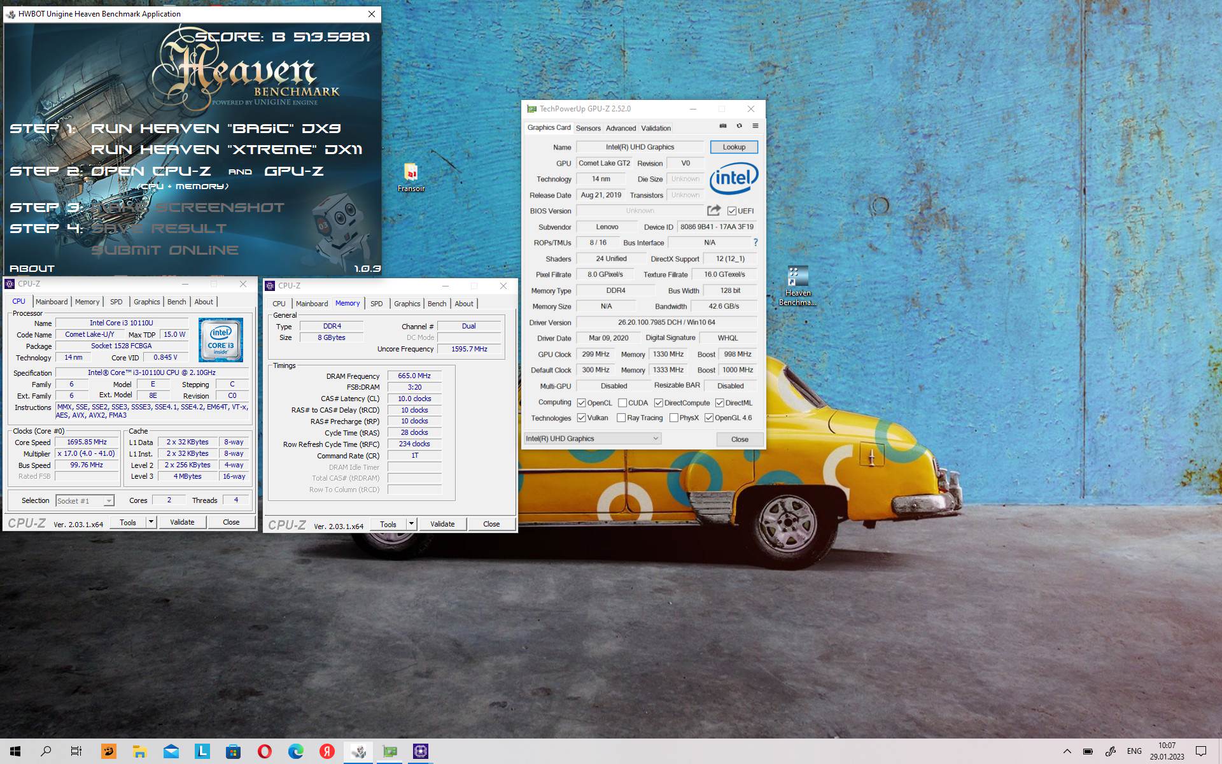Toggle the PhysX checkbox

click(x=673, y=418)
